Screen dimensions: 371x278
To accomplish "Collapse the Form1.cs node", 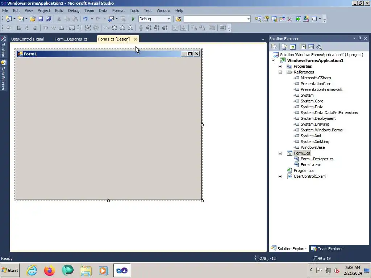I will tap(280, 153).
